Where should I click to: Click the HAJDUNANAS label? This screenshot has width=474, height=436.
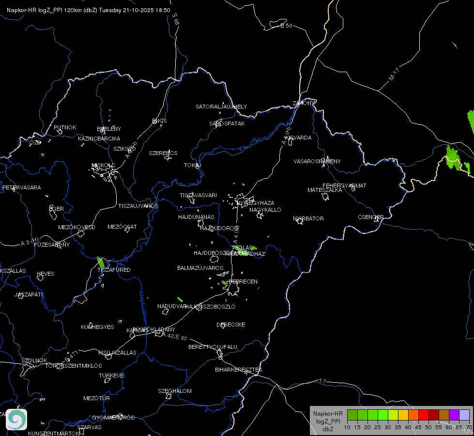click(x=196, y=217)
